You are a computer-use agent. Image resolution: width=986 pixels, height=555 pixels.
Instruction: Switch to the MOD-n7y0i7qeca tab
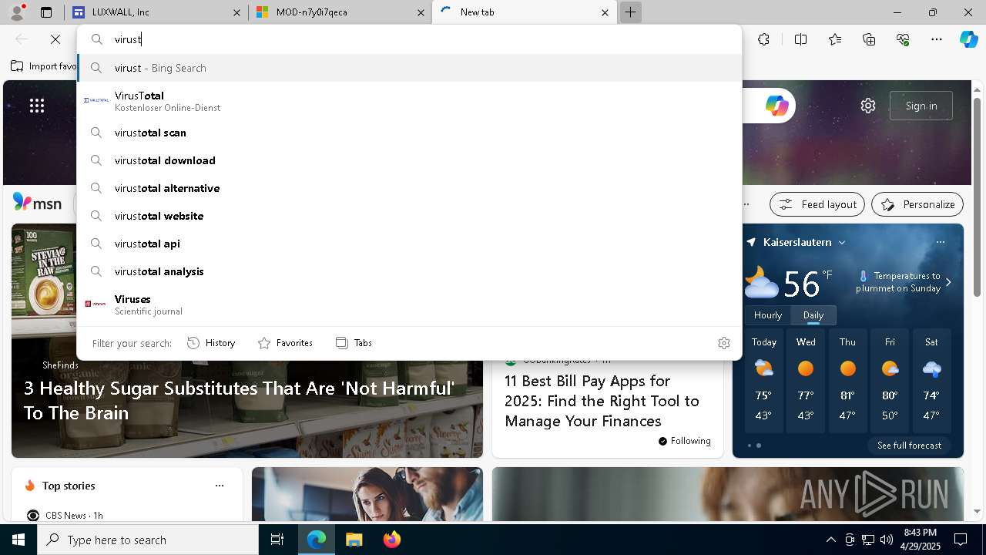pos(340,12)
